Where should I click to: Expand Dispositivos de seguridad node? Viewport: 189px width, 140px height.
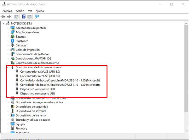pyautogui.click(x=8, y=107)
